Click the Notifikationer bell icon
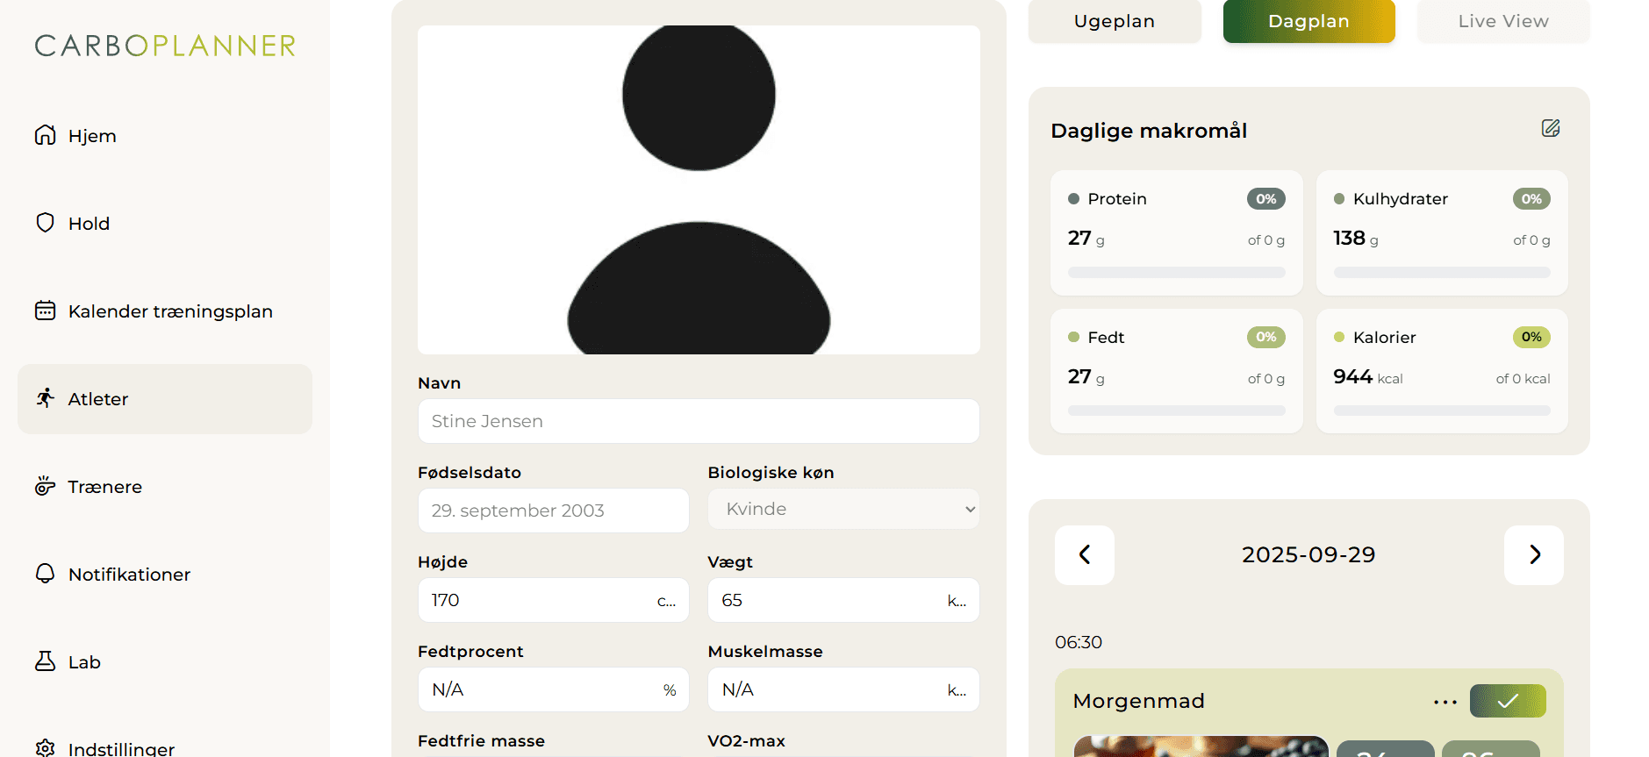The height and width of the screenshot is (757, 1649). click(45, 574)
